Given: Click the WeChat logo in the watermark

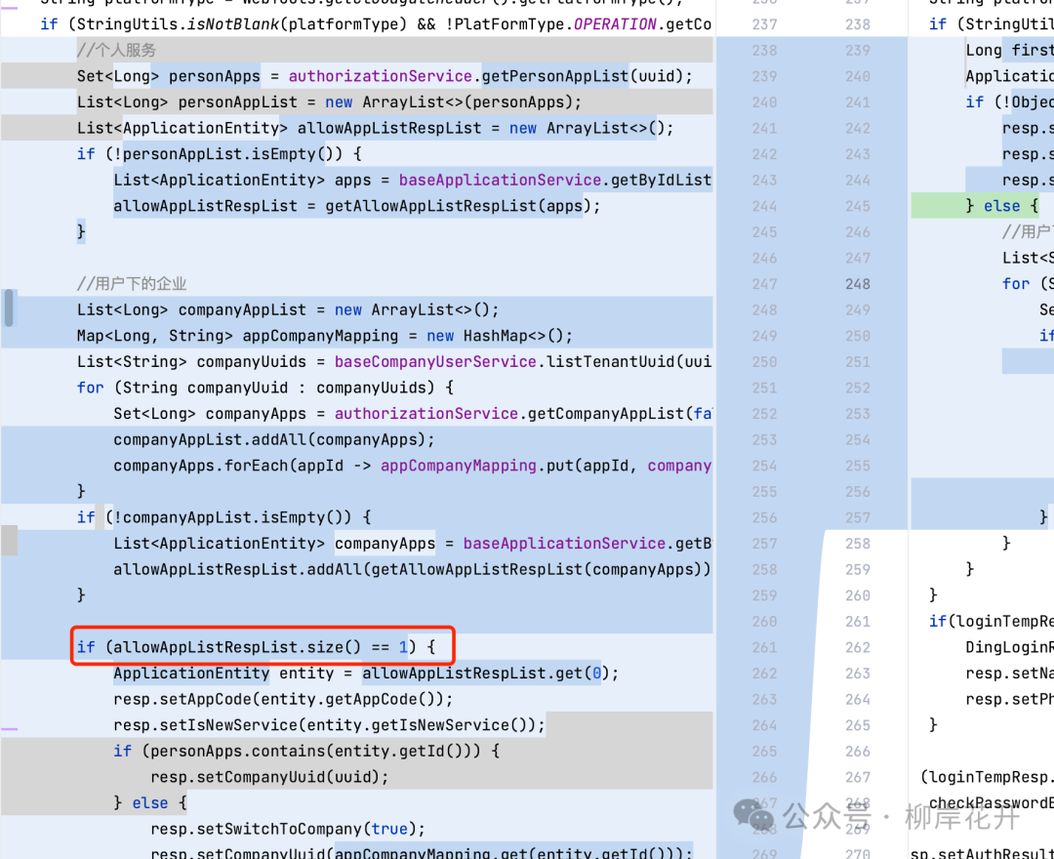Looking at the screenshot, I should coord(753,816).
